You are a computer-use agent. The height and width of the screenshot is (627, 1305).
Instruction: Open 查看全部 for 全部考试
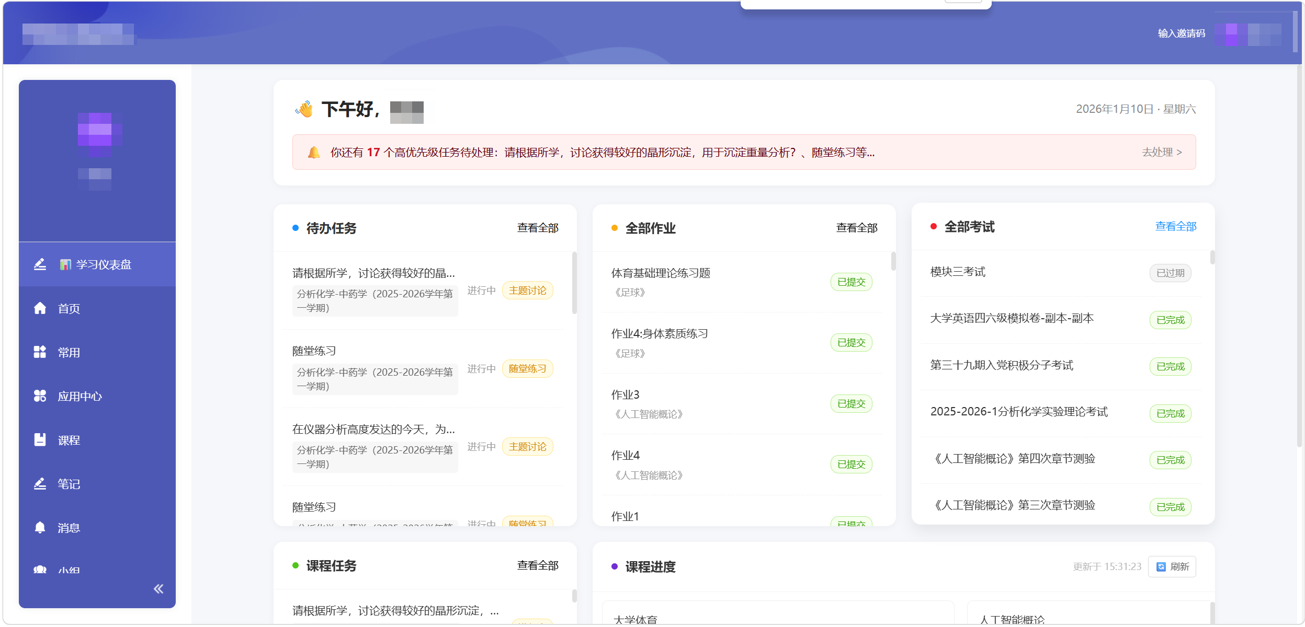[x=1175, y=226]
